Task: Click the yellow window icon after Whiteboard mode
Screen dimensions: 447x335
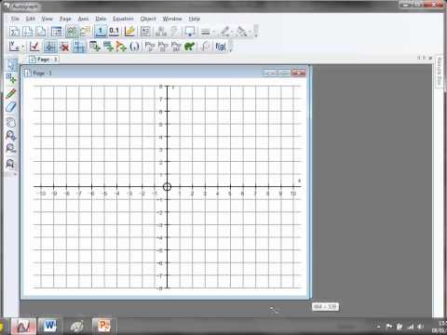Action: click(x=85, y=32)
